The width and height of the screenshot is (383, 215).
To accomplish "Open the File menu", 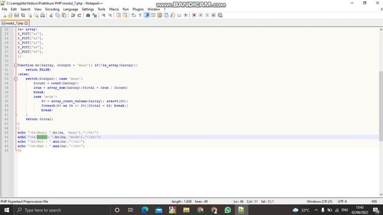I will click(x=4, y=10).
